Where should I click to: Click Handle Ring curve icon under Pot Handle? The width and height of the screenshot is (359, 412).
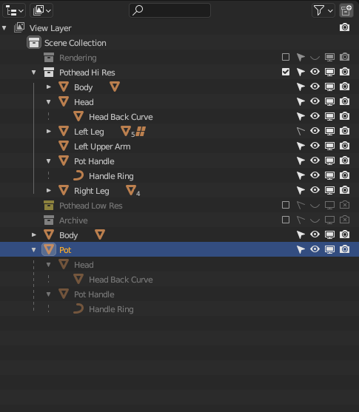(x=78, y=175)
